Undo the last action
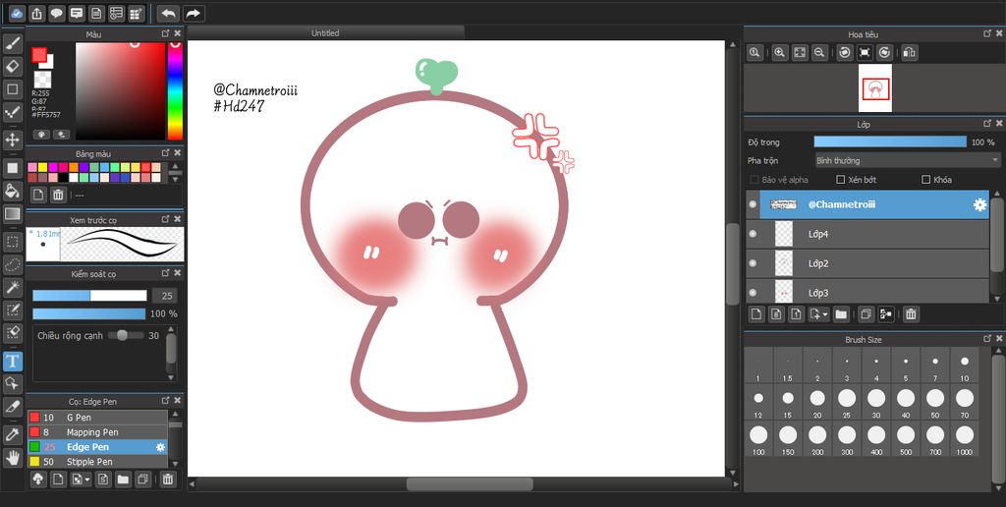Screen dimensions: 1006x507 (167, 13)
